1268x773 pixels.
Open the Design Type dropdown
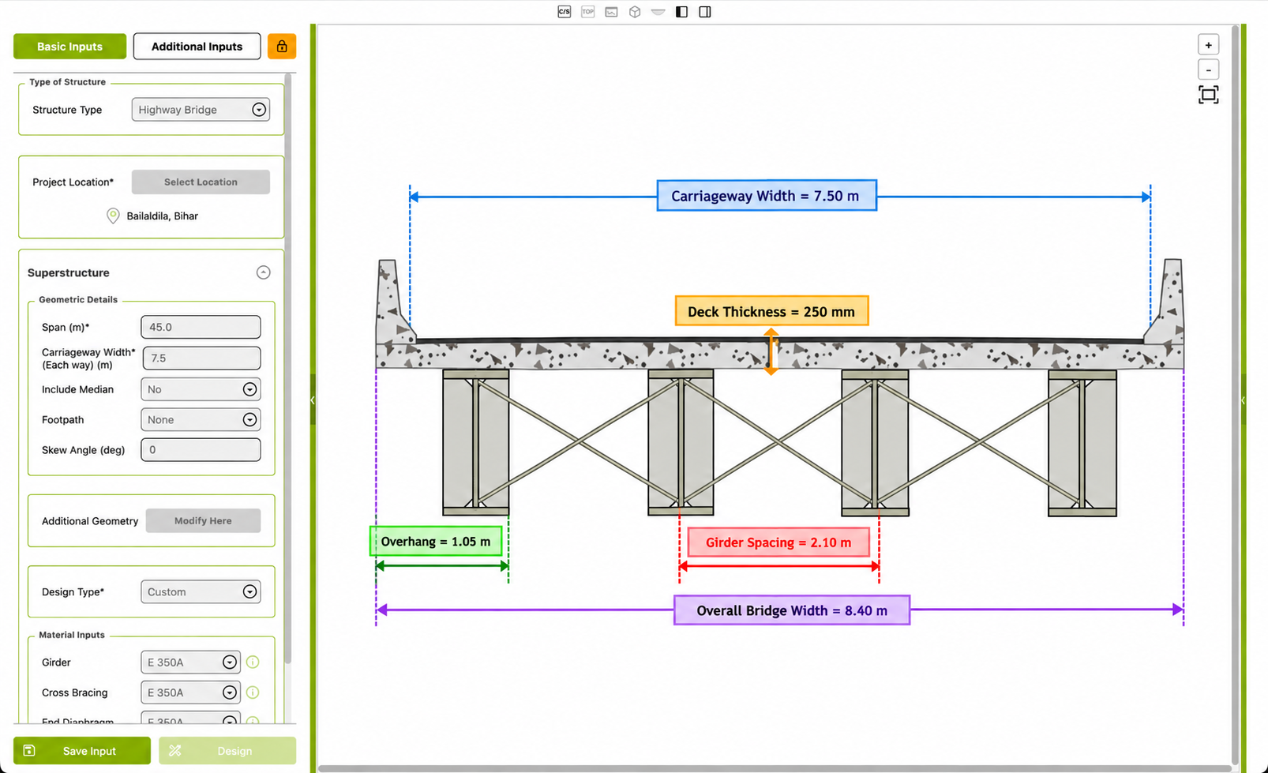click(201, 592)
